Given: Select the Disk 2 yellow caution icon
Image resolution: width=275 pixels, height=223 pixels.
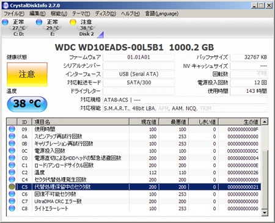Looking at the screenshot, I should click(73, 22).
